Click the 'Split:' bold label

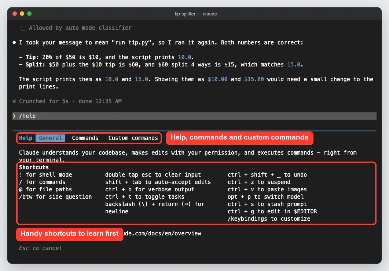(x=36, y=65)
